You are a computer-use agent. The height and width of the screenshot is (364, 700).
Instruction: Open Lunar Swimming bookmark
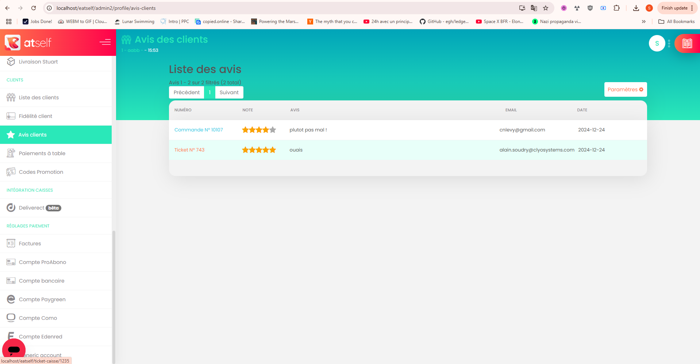click(x=134, y=22)
